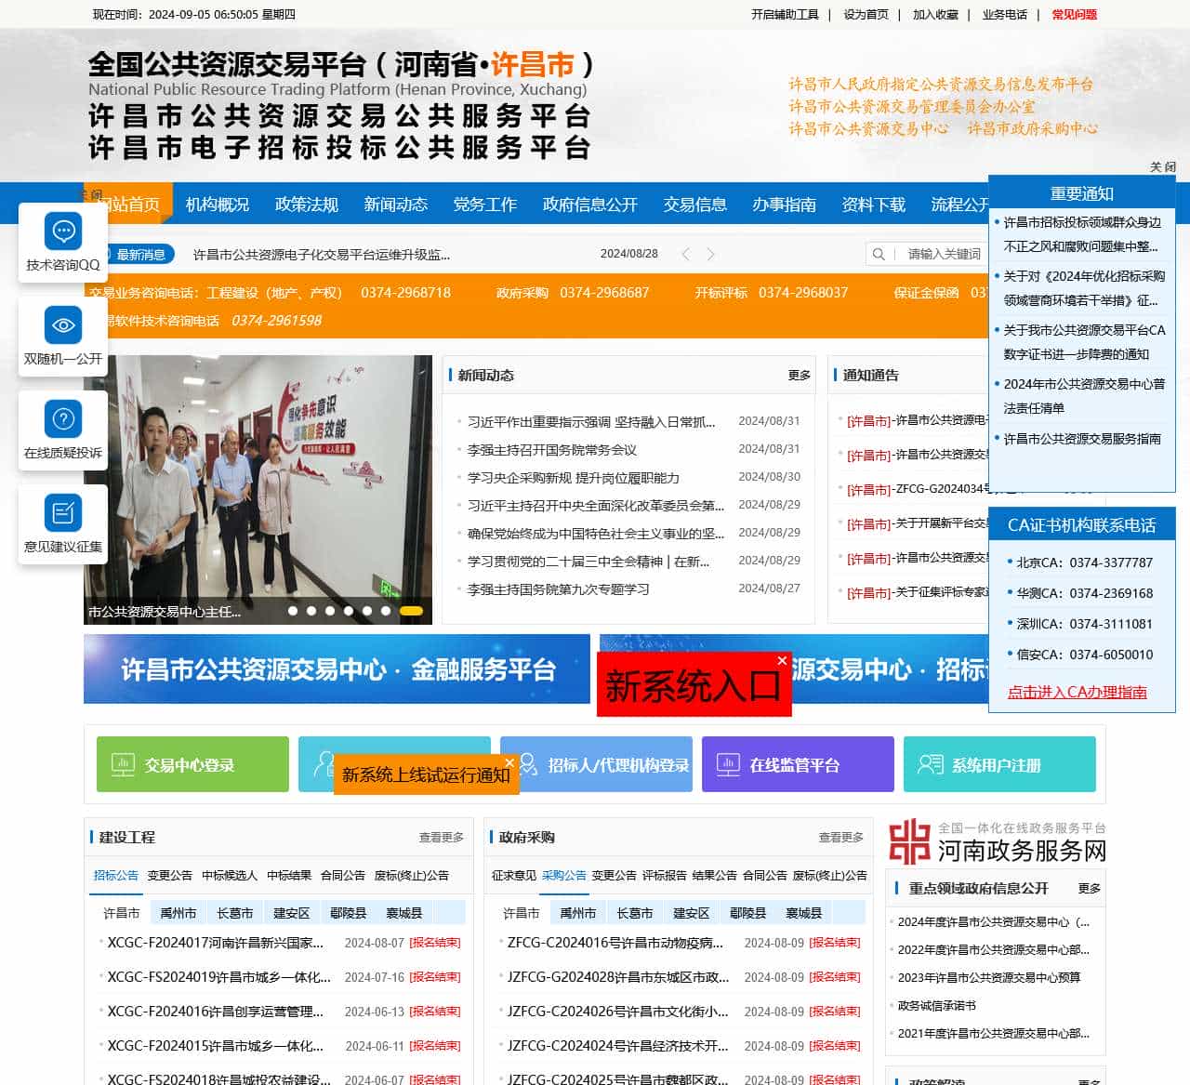Open the 政策法规 menu
This screenshot has width=1190, height=1085.
tap(307, 205)
